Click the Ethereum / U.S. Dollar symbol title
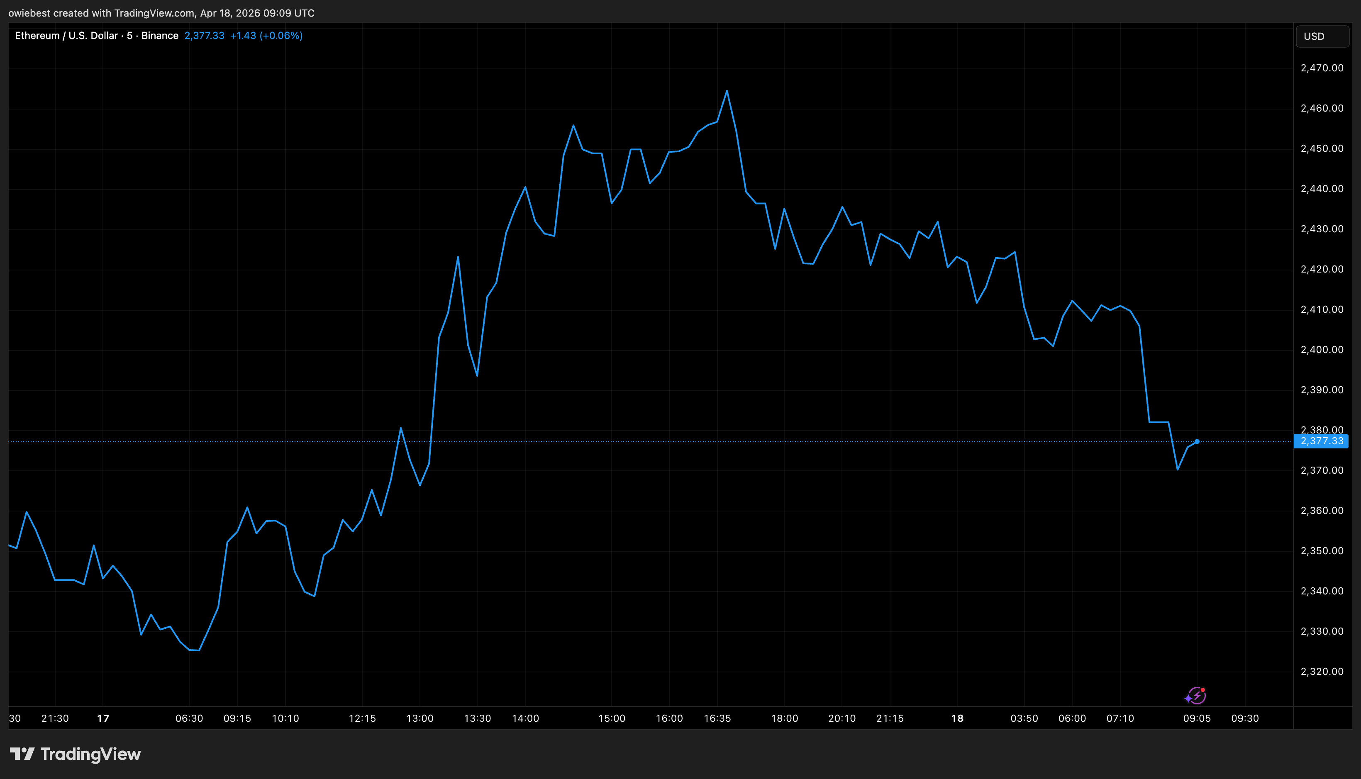This screenshot has width=1361, height=779. pos(66,36)
